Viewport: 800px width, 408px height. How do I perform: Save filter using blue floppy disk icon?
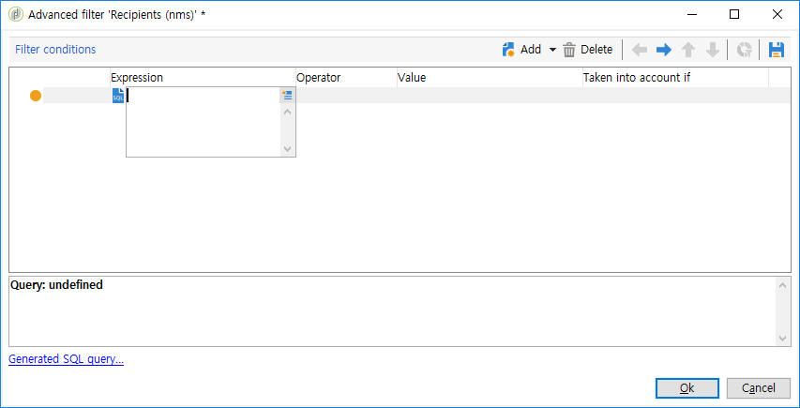776,50
